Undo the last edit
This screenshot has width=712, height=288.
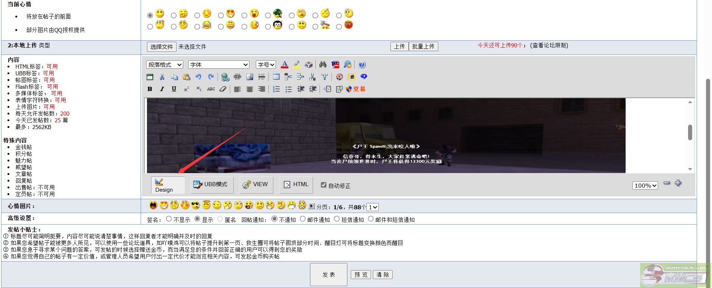tap(199, 77)
